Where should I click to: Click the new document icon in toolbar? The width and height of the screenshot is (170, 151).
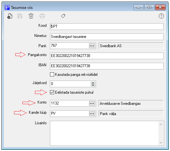10,16
